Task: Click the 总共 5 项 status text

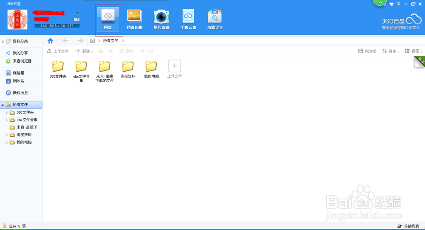Action: point(17,226)
